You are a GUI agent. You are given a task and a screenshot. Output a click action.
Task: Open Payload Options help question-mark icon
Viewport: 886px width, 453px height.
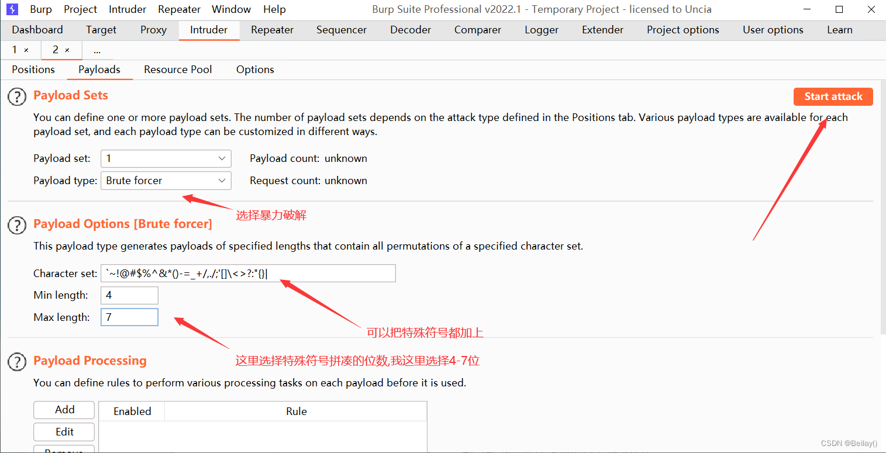(18, 225)
